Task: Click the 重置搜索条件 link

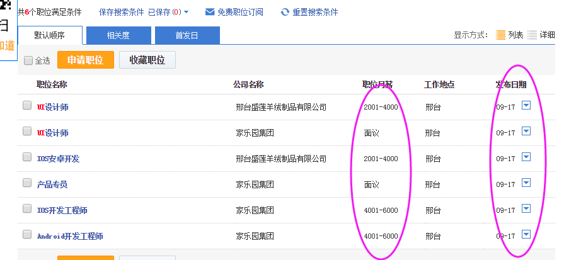Action: (316, 12)
